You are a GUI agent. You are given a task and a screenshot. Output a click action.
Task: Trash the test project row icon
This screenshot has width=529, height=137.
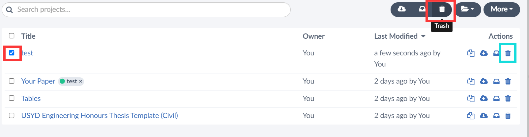[x=508, y=53]
